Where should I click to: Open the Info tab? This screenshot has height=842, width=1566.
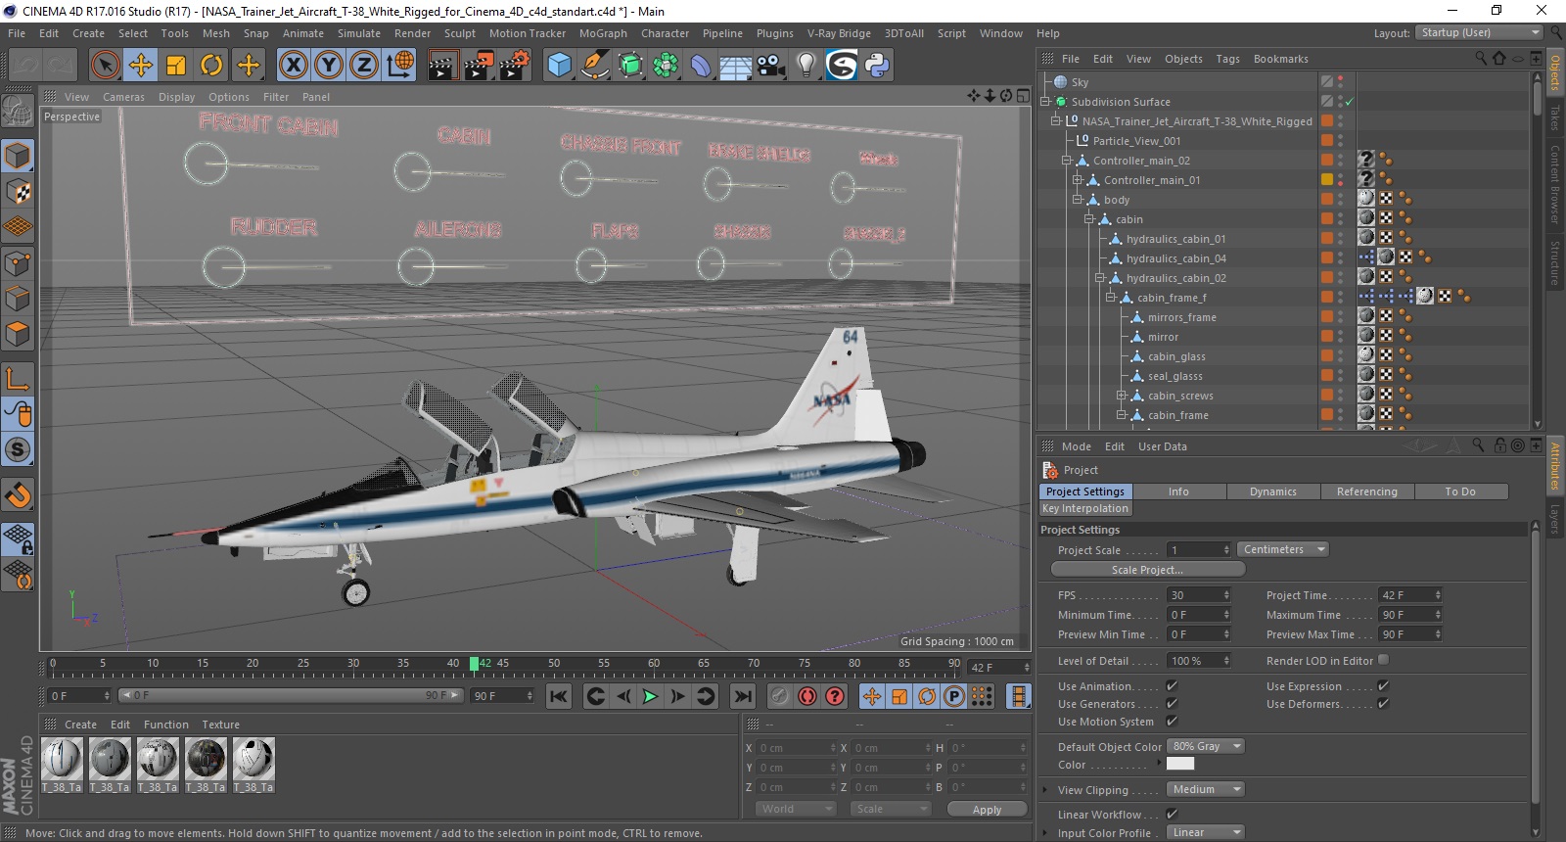click(1178, 491)
